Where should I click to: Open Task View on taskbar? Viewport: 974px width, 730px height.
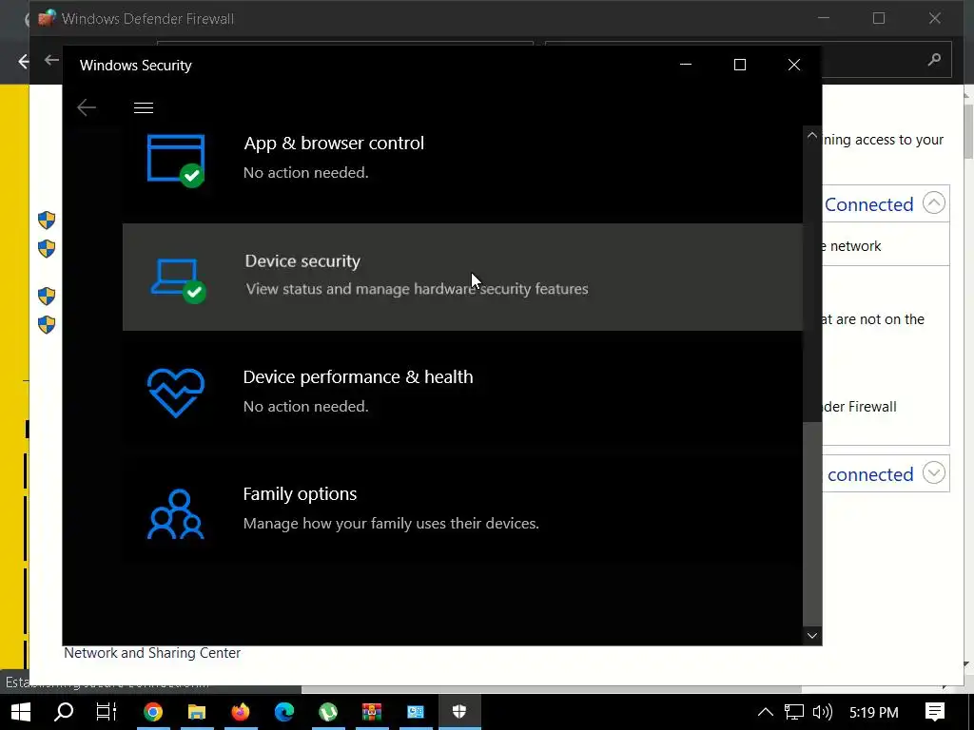pyautogui.click(x=107, y=711)
